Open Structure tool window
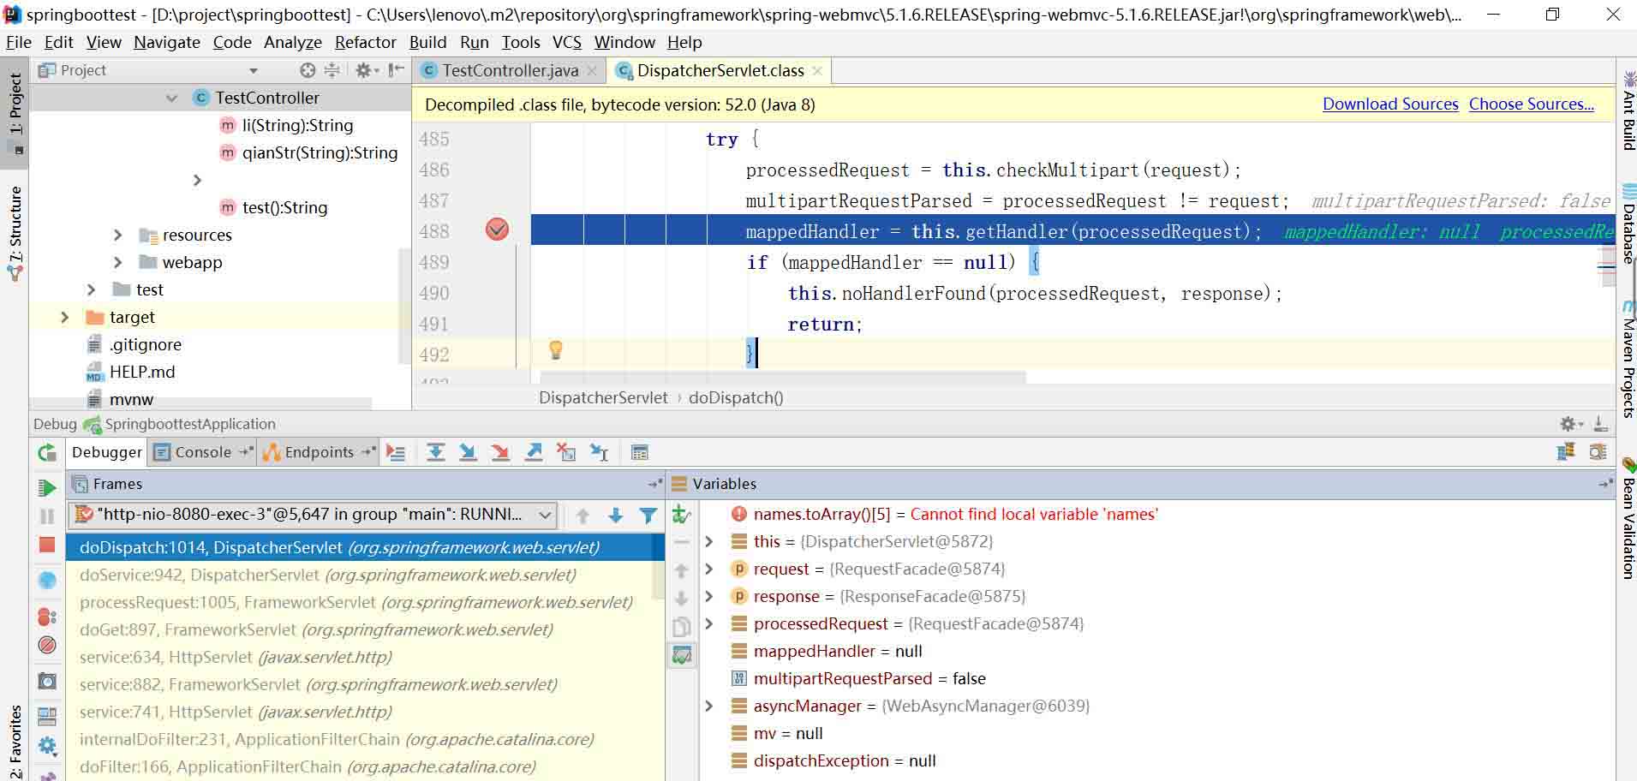Viewport: 1637px width, 781px height. (15, 233)
